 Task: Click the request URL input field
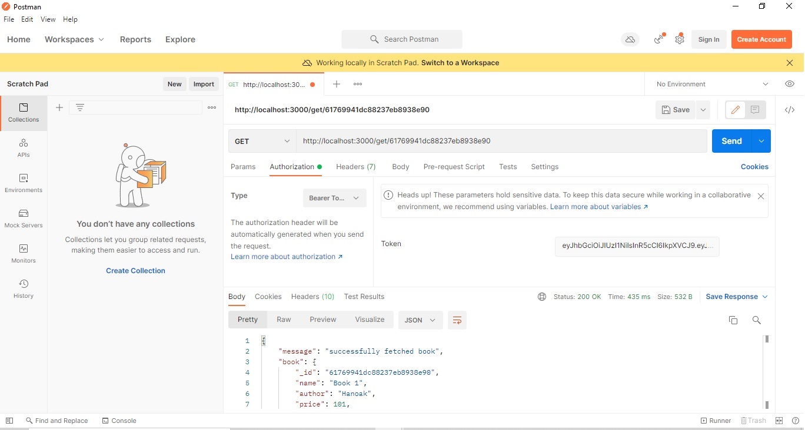[x=500, y=141]
